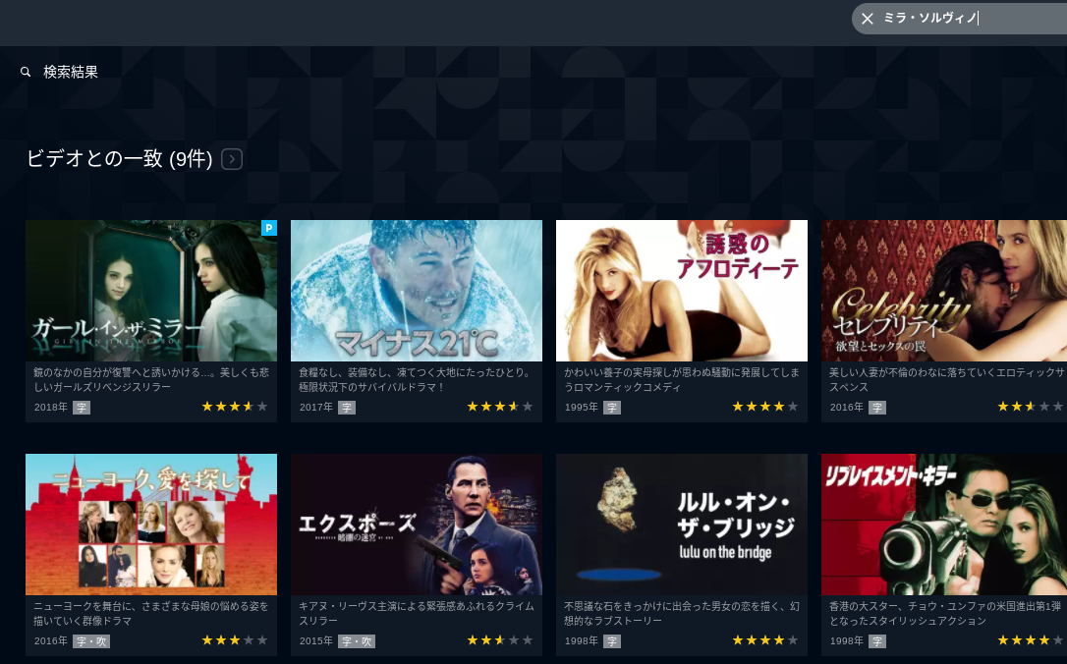Click the magnifier icon beside 検索結果
1067x664 pixels.
26,72
